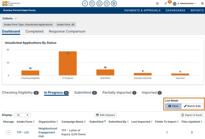Sort by Fields To Import column
205x139 pixels.
(x=167, y=122)
